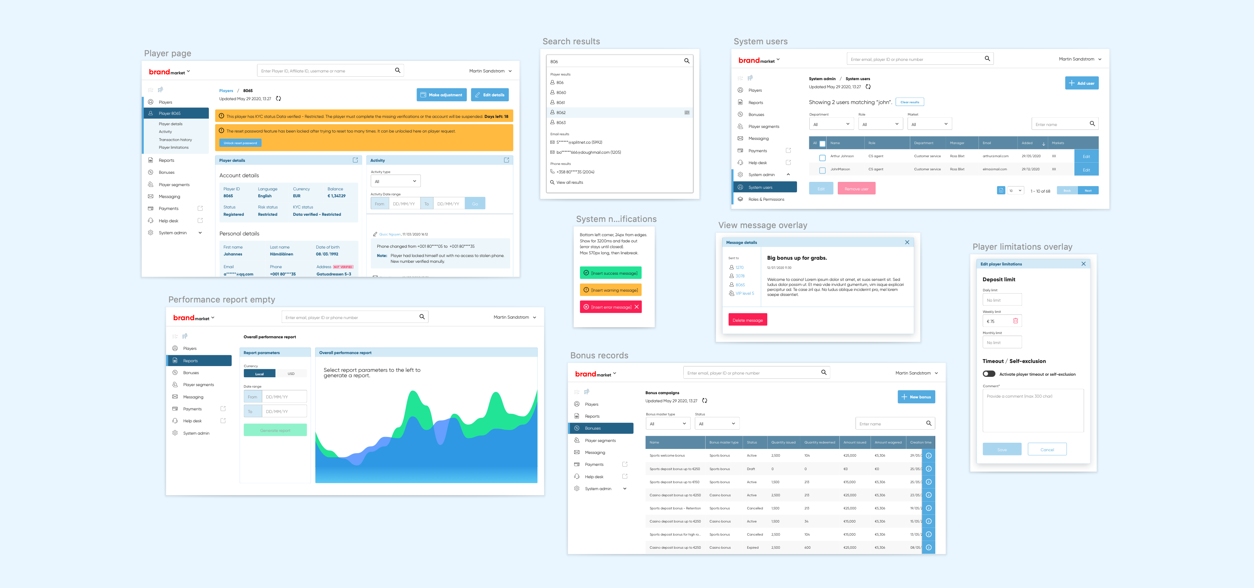Viewport: 1254px width, 588px height.
Task: Click Help desk external-link icon in Player page sidebar
Action: pos(200,220)
